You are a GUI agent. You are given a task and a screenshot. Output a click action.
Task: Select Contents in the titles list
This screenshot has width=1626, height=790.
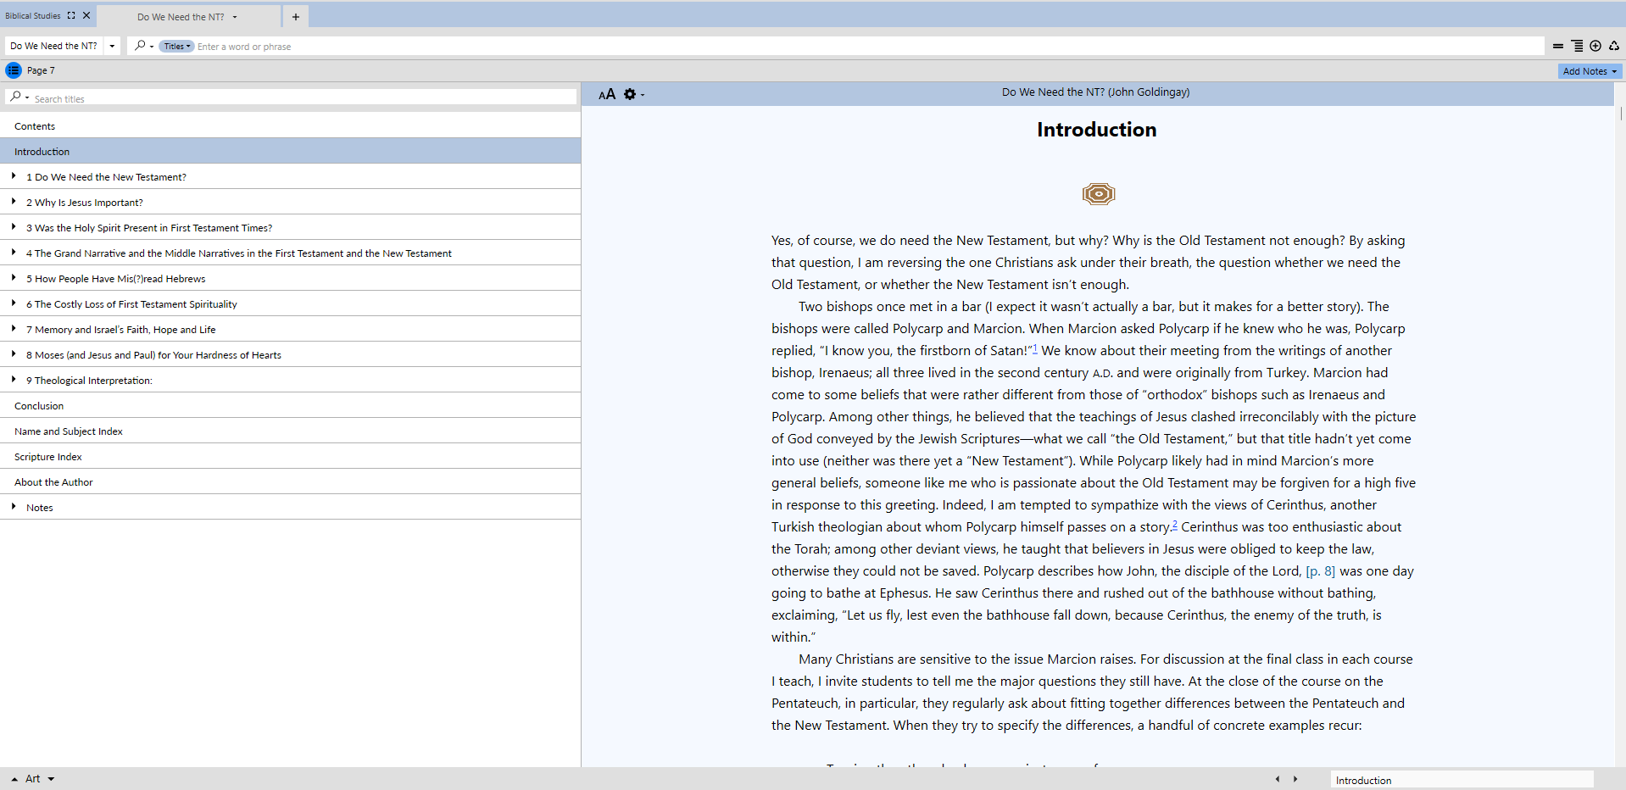[290, 125]
